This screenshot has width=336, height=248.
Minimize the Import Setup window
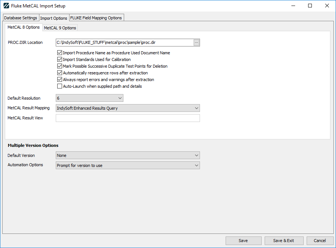click(293, 6)
